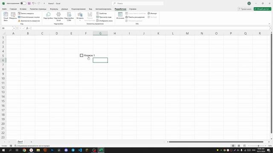The width and height of the screenshot is (273, 153).
Task: Open Надстройки Excel add-ins dialog
Action: (x=58, y=17)
